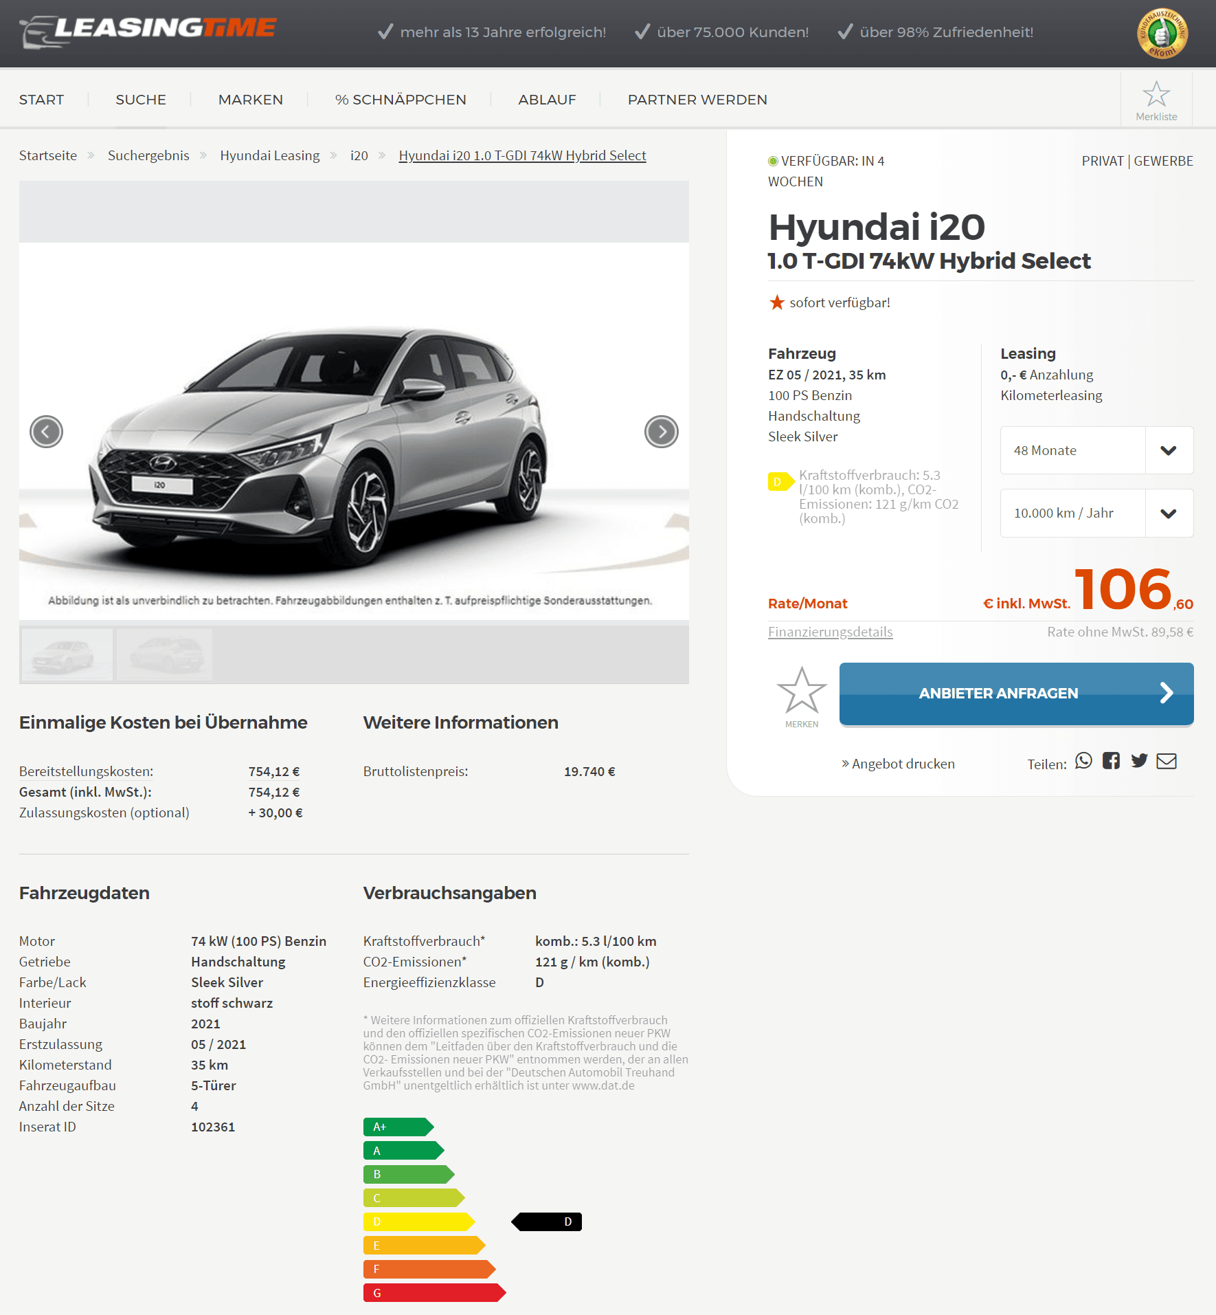Click the C efficiency bar

click(x=414, y=1197)
